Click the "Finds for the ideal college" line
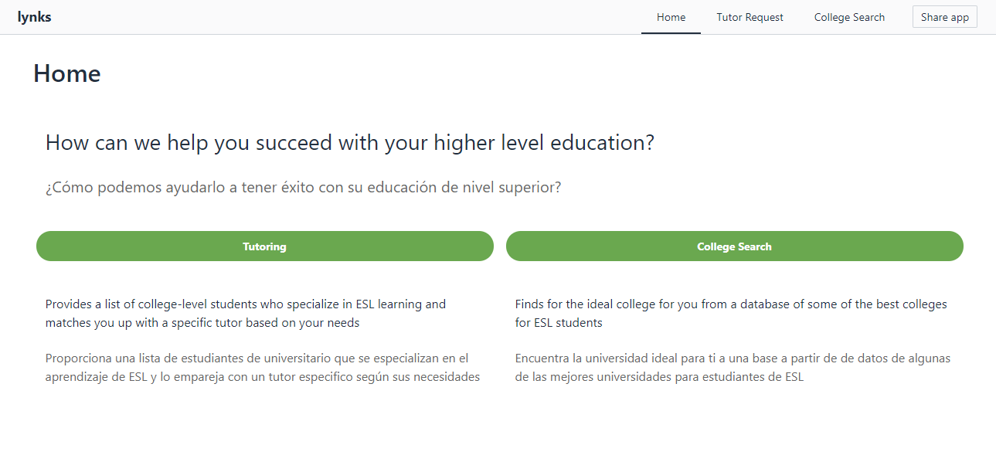 pyautogui.click(x=731, y=304)
